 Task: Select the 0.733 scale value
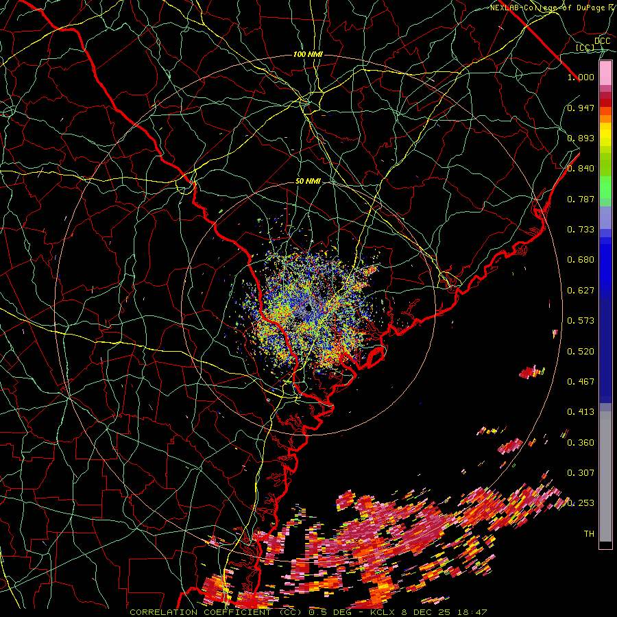pos(581,230)
